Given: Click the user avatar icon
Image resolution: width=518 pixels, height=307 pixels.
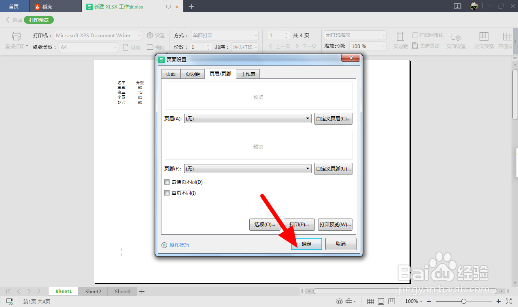Looking at the screenshot, I should [475, 6].
